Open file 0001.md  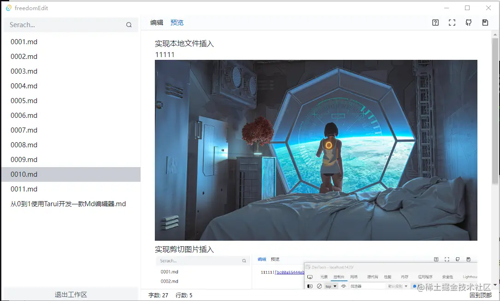71,42
